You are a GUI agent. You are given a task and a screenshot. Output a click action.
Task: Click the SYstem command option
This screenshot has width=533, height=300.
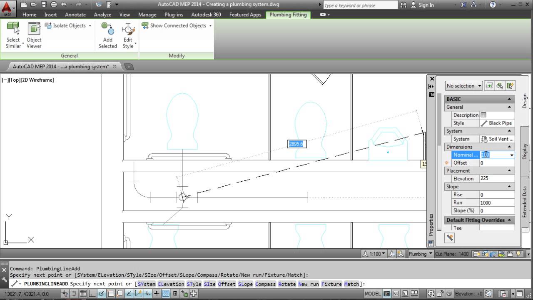tap(146, 284)
